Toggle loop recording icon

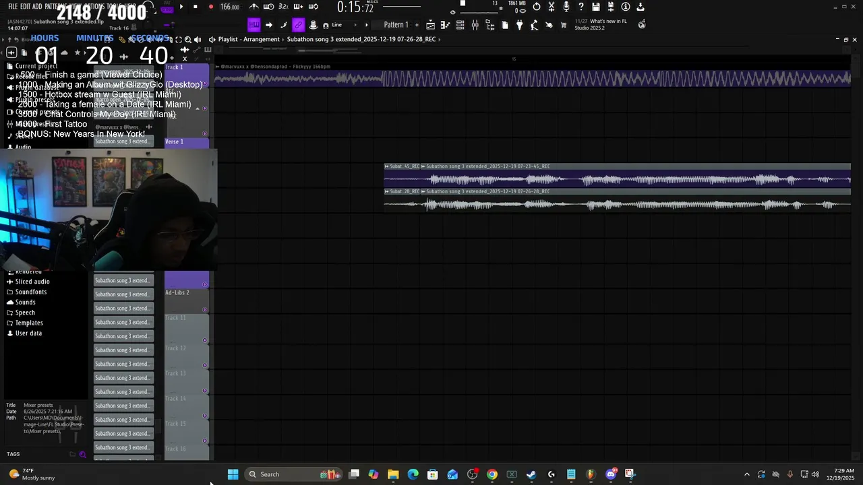(314, 7)
